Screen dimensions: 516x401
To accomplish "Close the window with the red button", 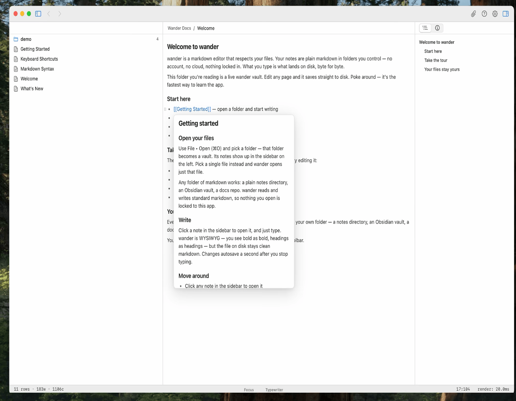I will pos(16,14).
